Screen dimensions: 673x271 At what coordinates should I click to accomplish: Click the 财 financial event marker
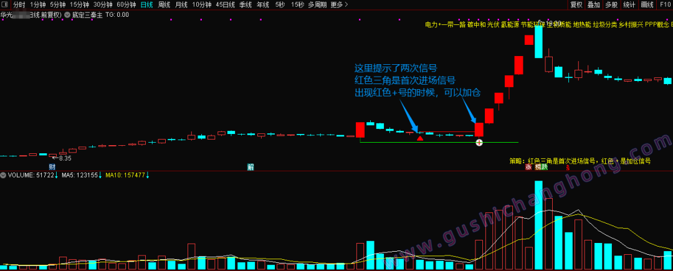tap(52, 167)
